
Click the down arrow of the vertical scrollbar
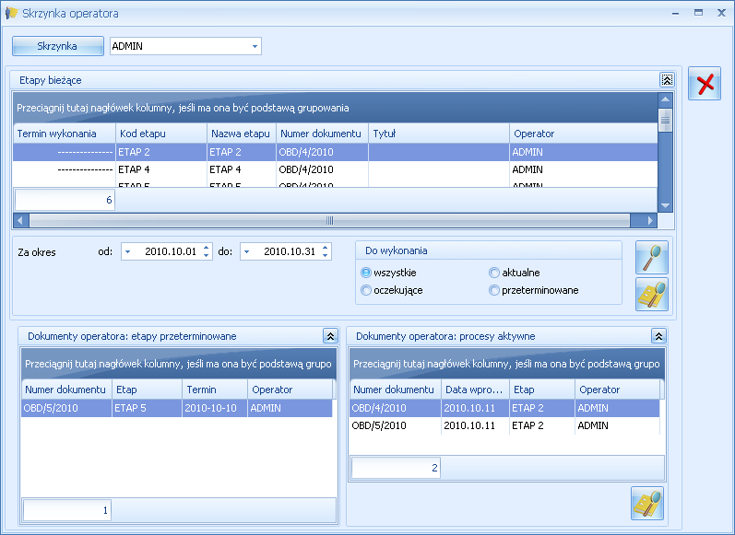(665, 205)
